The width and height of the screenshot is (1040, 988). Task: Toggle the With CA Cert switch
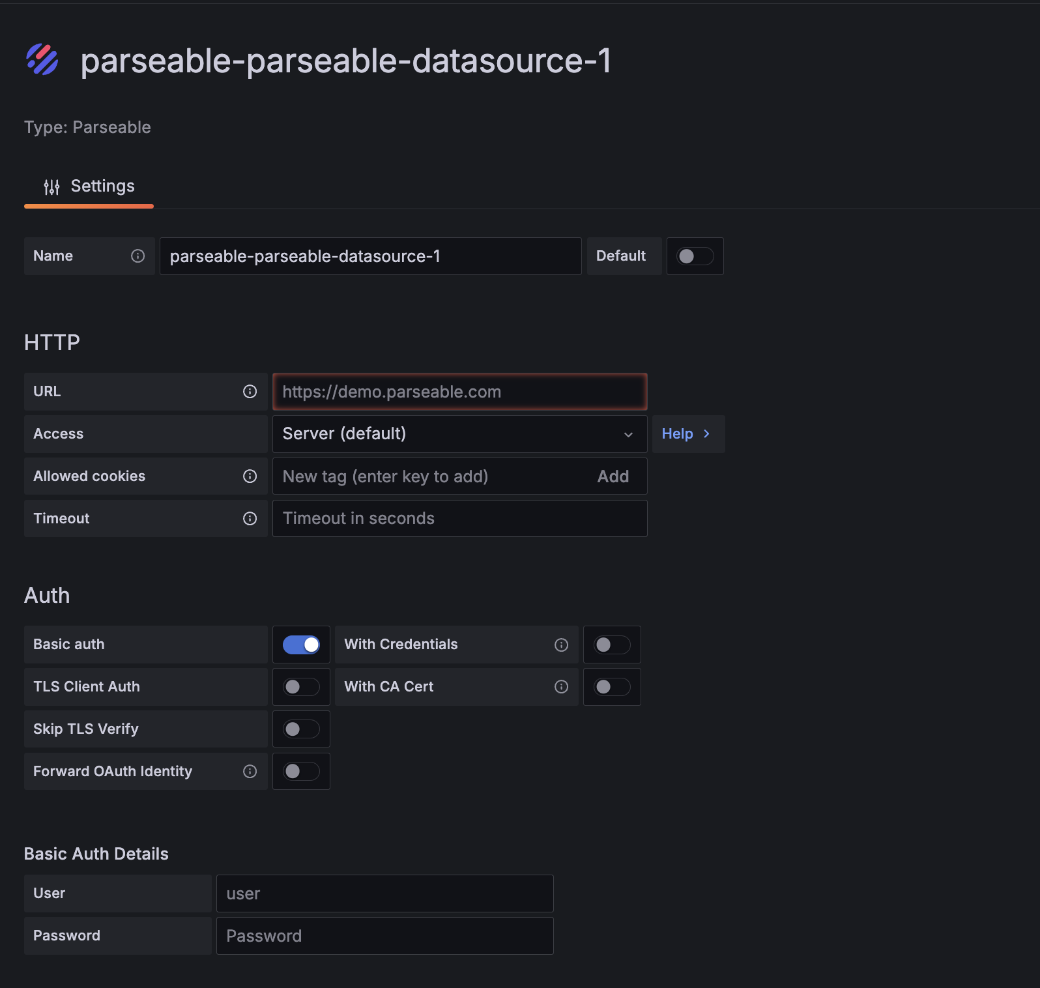(x=612, y=687)
